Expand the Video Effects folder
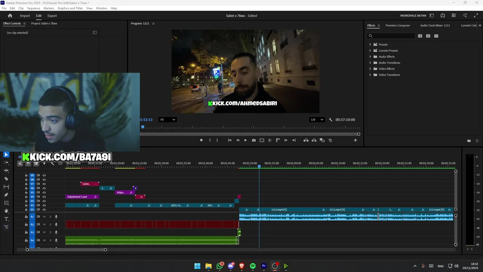483x272 pixels. coord(370,69)
